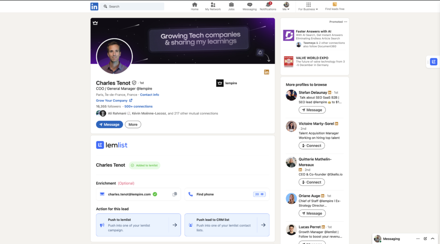
Task: Click the lempire crown icon on banner
Action: click(x=95, y=23)
